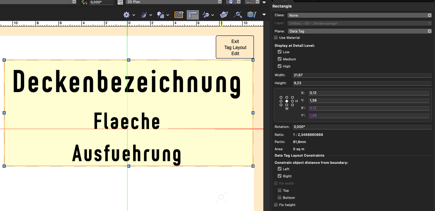Toggle the rulers display icon
This screenshot has width=435, height=211.
point(193,15)
